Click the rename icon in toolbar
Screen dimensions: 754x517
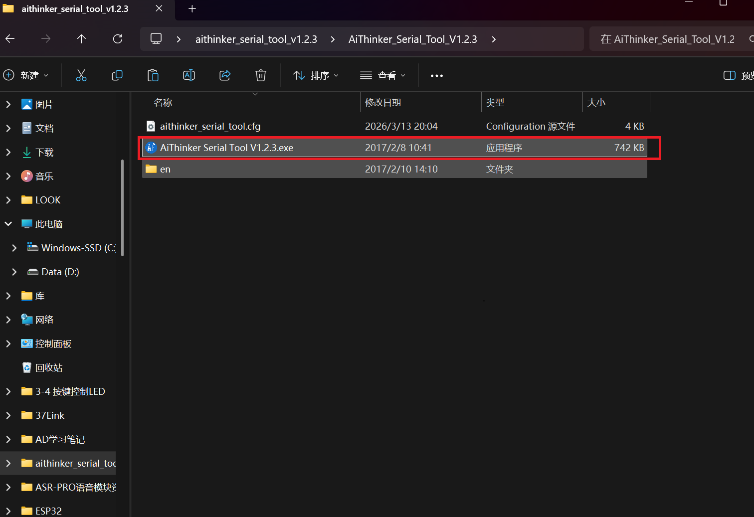point(189,75)
